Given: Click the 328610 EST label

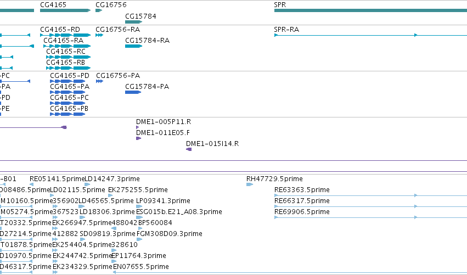Looking at the screenshot, I should click(x=125, y=245).
